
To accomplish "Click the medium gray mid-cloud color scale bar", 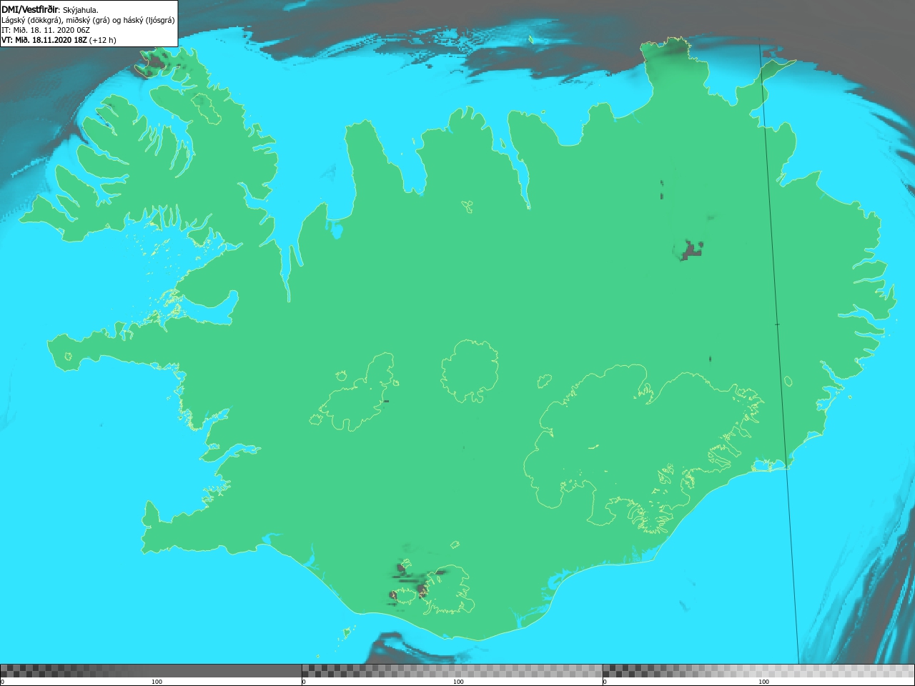I will [452, 671].
